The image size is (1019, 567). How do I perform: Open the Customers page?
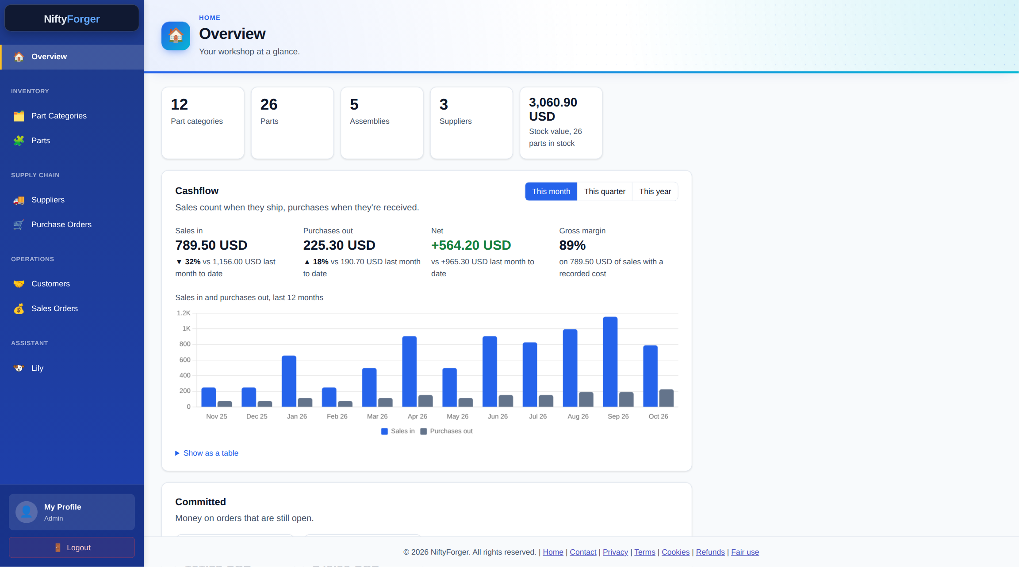[72, 284]
